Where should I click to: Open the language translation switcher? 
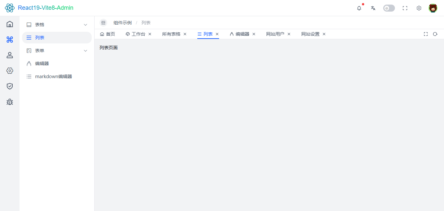[373, 8]
